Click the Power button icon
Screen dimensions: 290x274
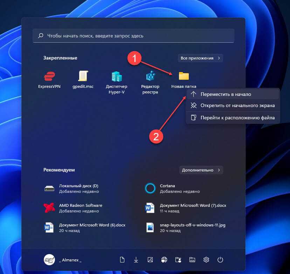[220, 260]
